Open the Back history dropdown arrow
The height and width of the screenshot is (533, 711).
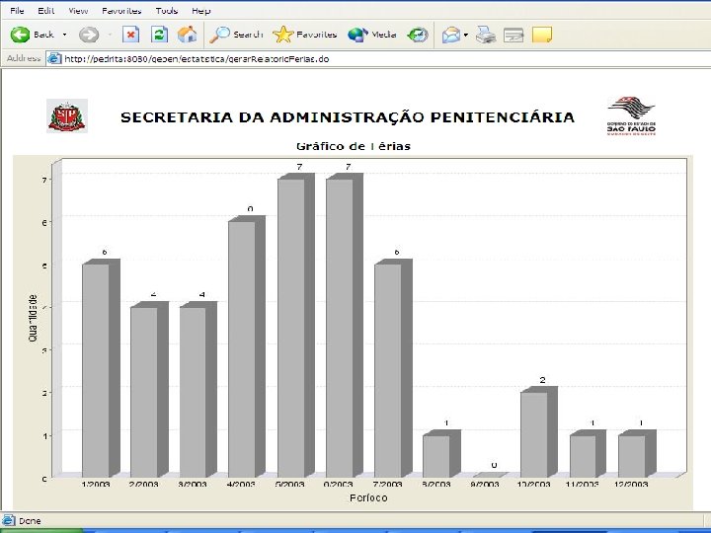click(x=64, y=35)
